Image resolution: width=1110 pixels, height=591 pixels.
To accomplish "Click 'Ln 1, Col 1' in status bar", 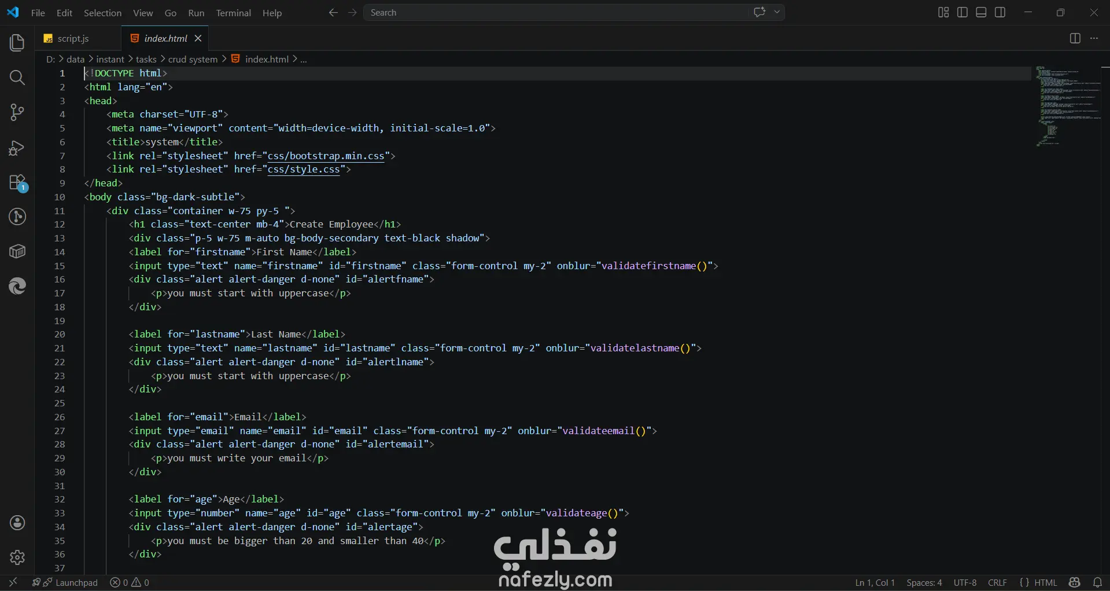I will pos(875,582).
